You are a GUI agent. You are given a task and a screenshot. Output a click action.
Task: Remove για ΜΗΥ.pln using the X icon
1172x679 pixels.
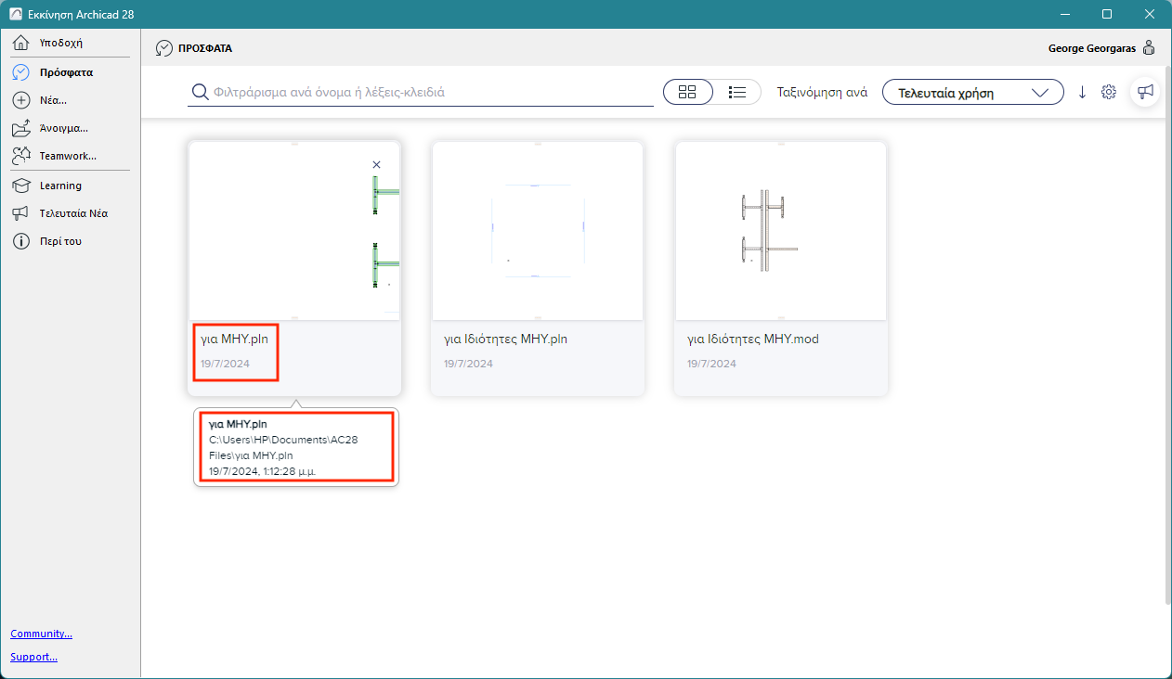(376, 164)
